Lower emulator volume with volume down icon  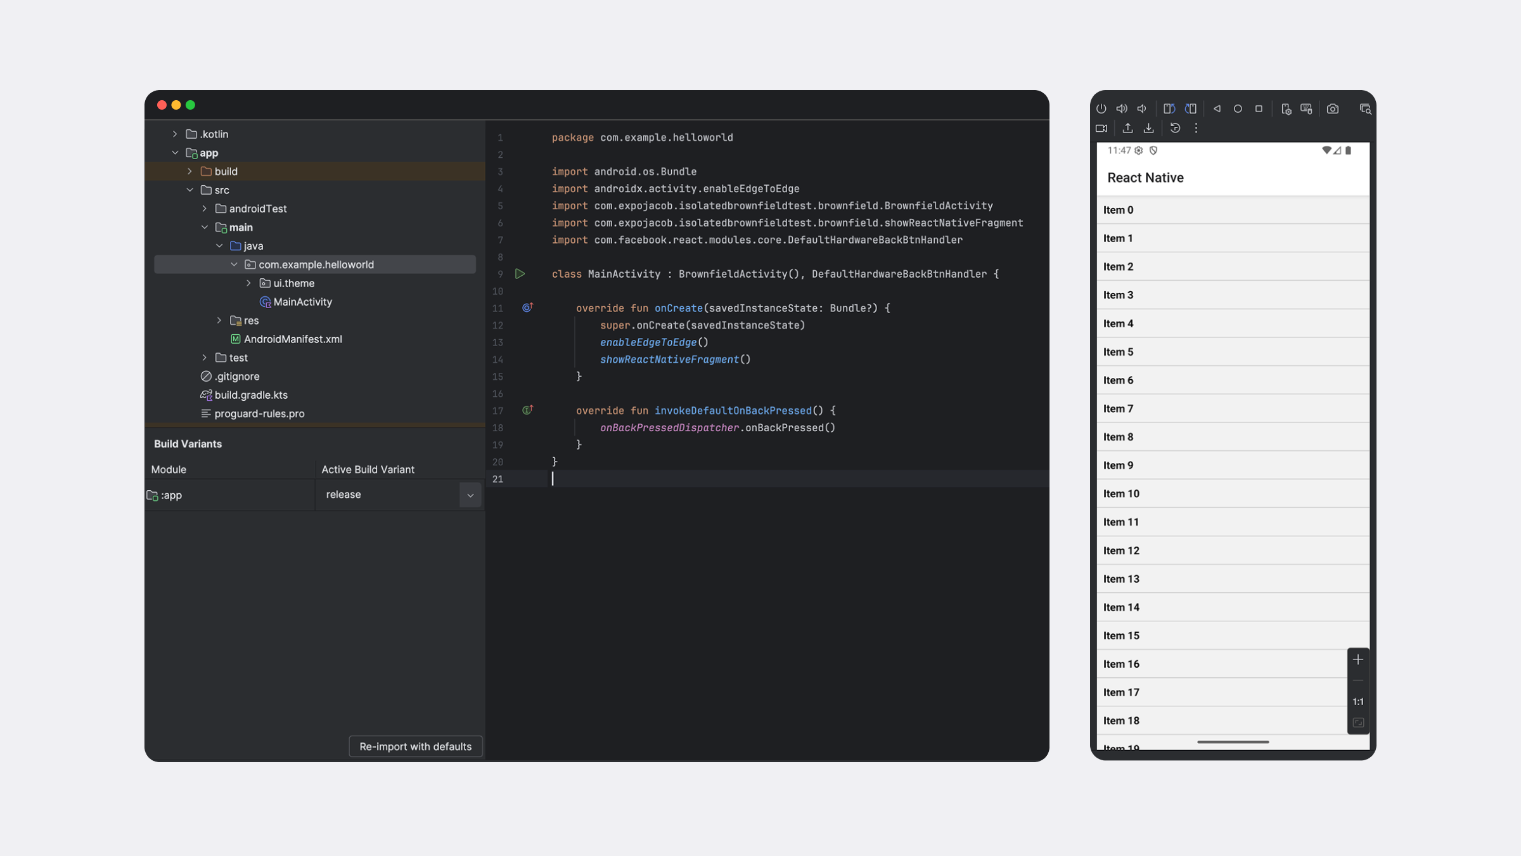1142,108
